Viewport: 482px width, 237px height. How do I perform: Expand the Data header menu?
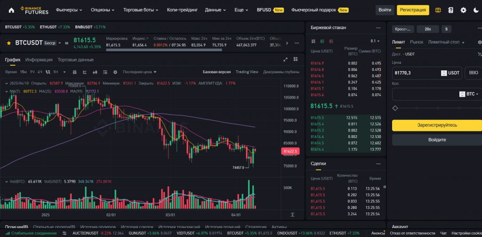click(216, 10)
